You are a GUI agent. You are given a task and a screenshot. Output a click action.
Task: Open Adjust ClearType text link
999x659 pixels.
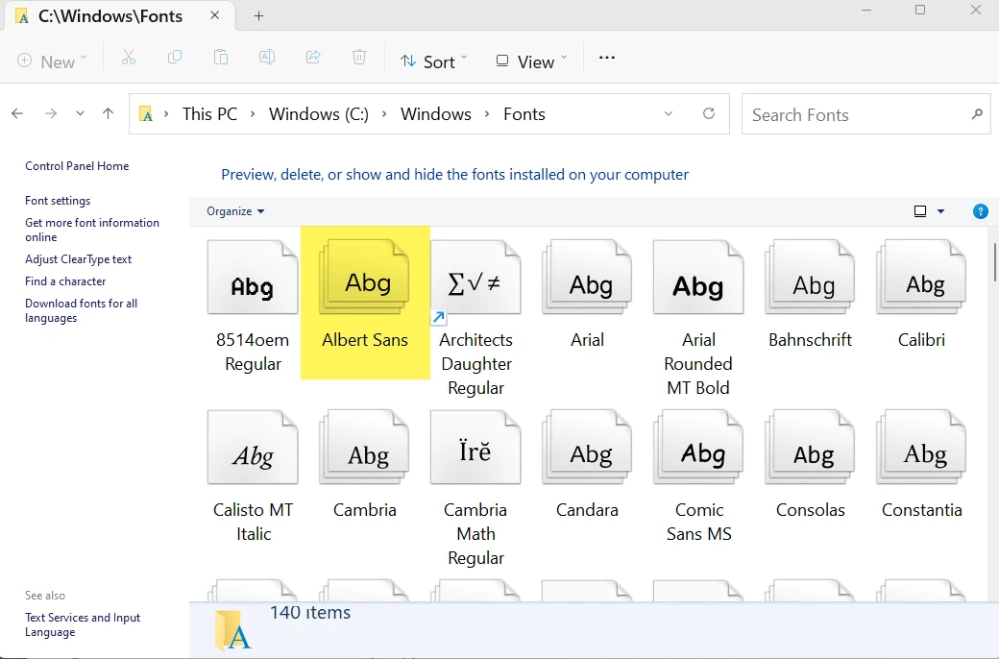pyautogui.click(x=79, y=258)
